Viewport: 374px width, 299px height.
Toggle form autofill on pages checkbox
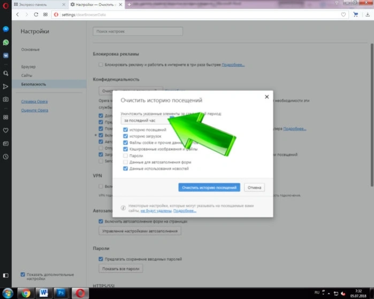[x=101, y=221]
